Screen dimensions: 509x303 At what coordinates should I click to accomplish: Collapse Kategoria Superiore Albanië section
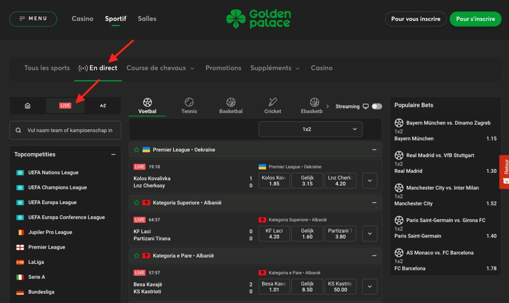pos(374,203)
